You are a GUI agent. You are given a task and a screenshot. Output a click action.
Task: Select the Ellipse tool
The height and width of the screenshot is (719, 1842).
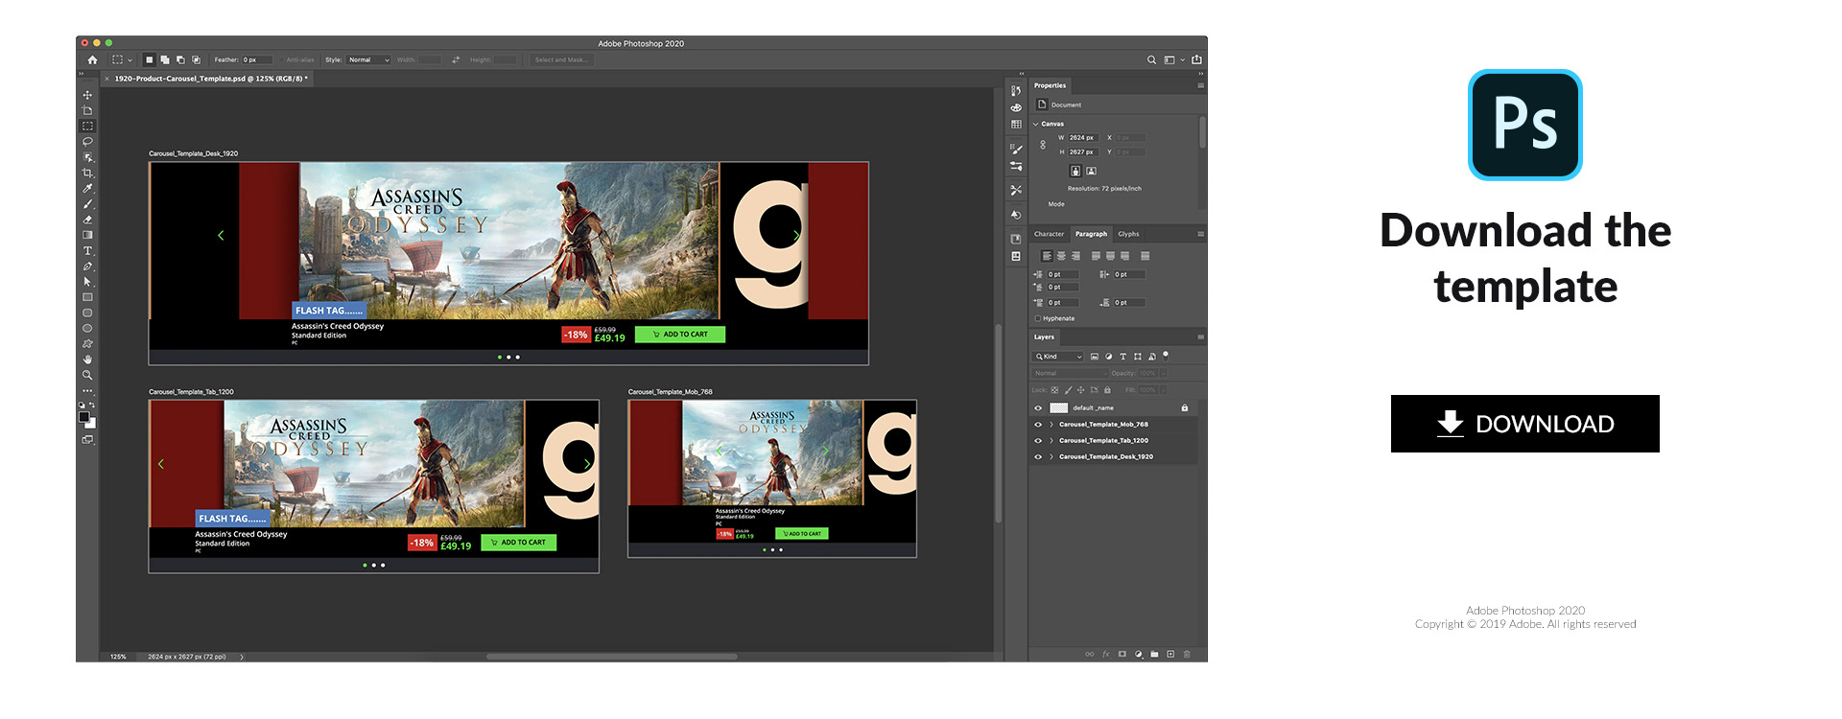[87, 328]
